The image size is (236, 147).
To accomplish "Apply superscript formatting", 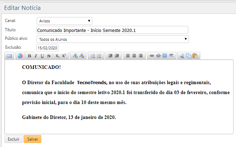I will coord(64,56).
